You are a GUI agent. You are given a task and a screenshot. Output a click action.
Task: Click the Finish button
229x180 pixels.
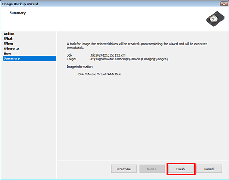click(180, 169)
